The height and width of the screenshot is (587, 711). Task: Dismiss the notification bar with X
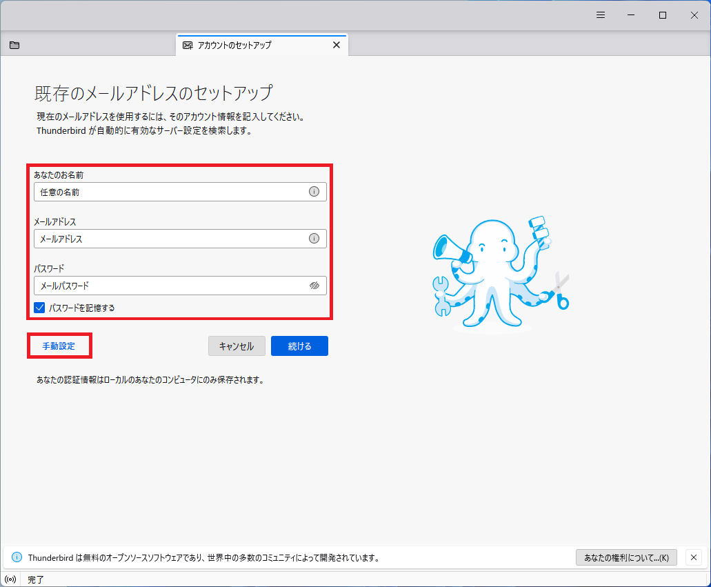pyautogui.click(x=694, y=557)
